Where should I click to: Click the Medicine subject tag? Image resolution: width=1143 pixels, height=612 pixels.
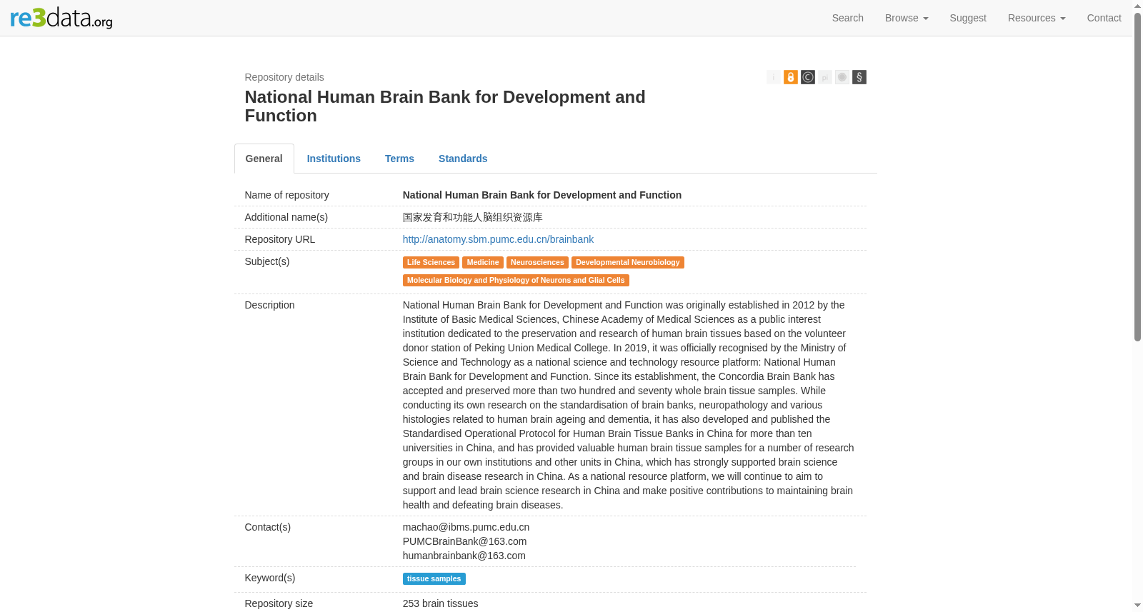pos(483,262)
